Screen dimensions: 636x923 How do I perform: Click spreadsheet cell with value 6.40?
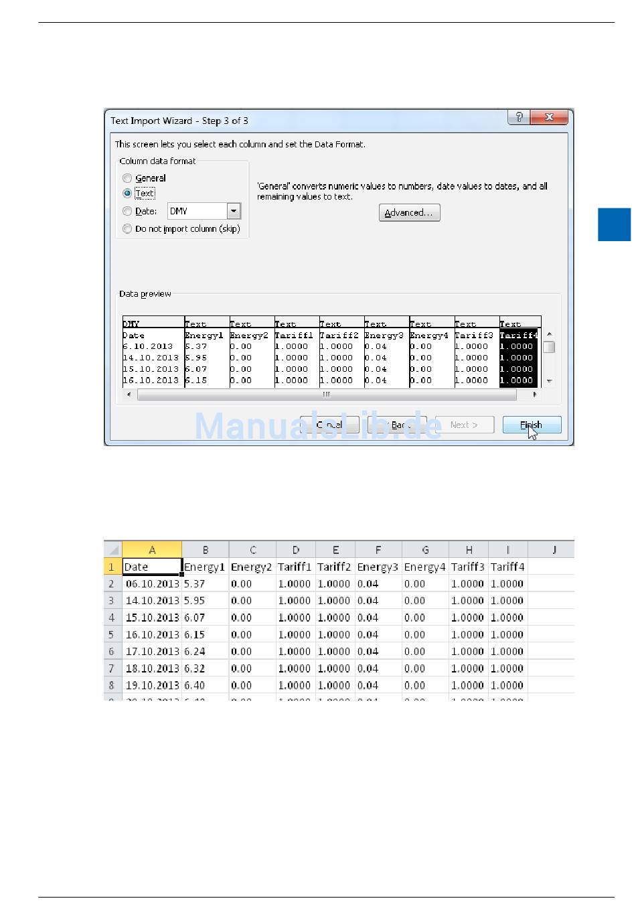(x=206, y=685)
